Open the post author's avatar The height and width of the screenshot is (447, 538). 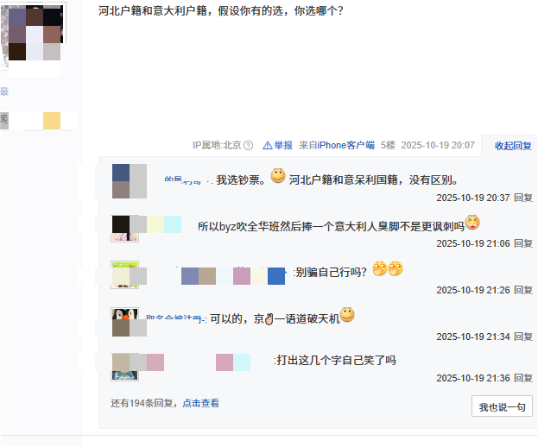33,35
